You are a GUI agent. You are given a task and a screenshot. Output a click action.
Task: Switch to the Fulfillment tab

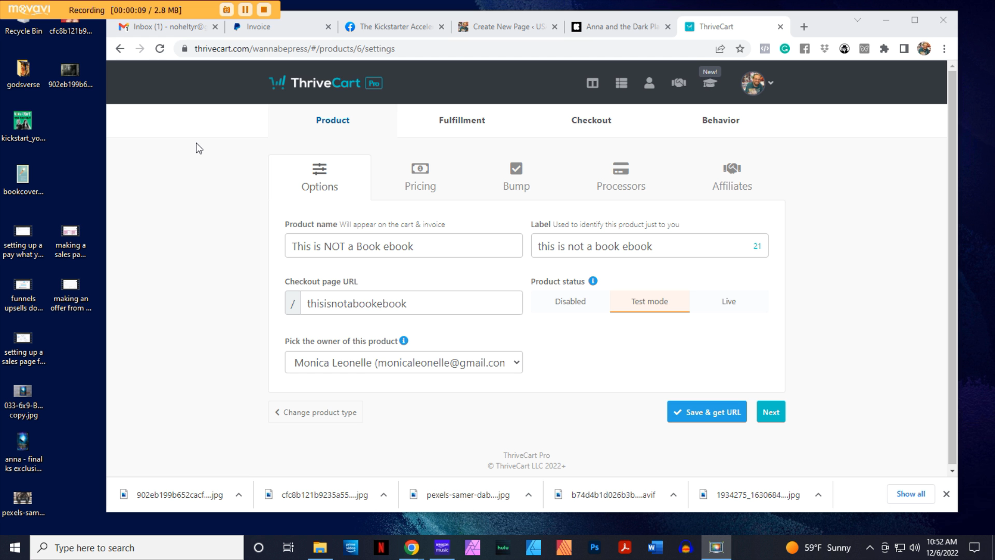(462, 120)
